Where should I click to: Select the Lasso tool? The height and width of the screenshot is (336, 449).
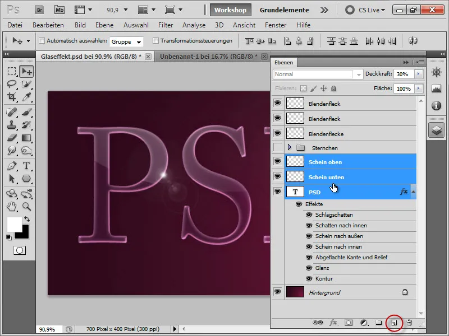[12, 84]
